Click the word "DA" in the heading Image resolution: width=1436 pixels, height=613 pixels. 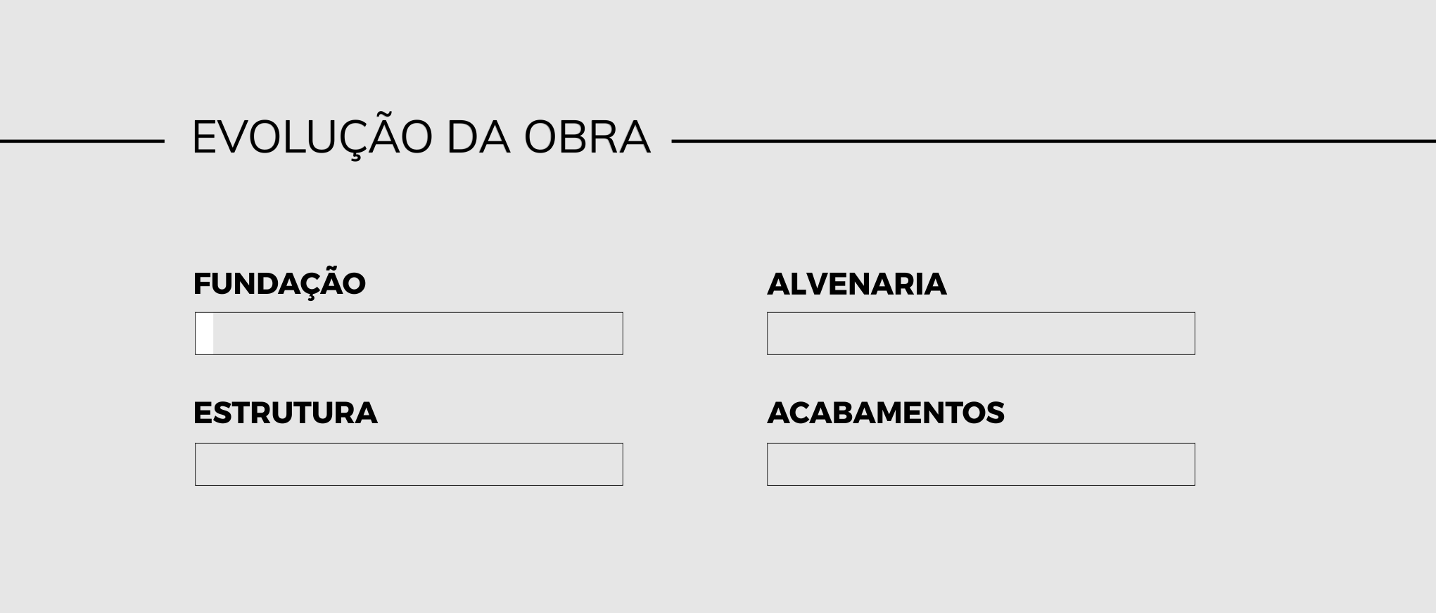478,137
